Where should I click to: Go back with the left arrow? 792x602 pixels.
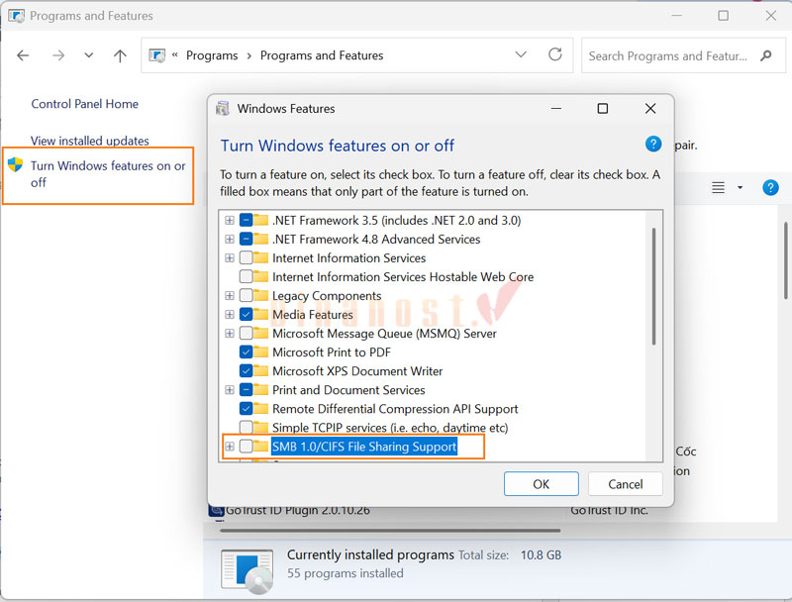coord(23,55)
